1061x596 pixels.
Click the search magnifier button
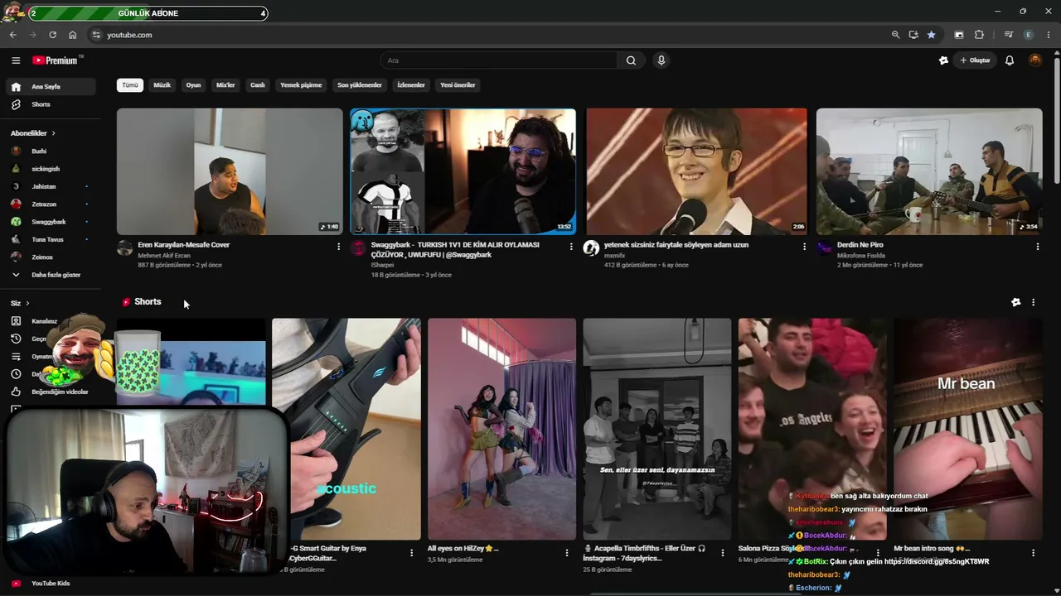tap(631, 60)
